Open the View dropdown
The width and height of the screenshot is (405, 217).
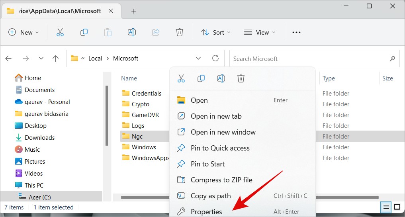click(x=260, y=33)
